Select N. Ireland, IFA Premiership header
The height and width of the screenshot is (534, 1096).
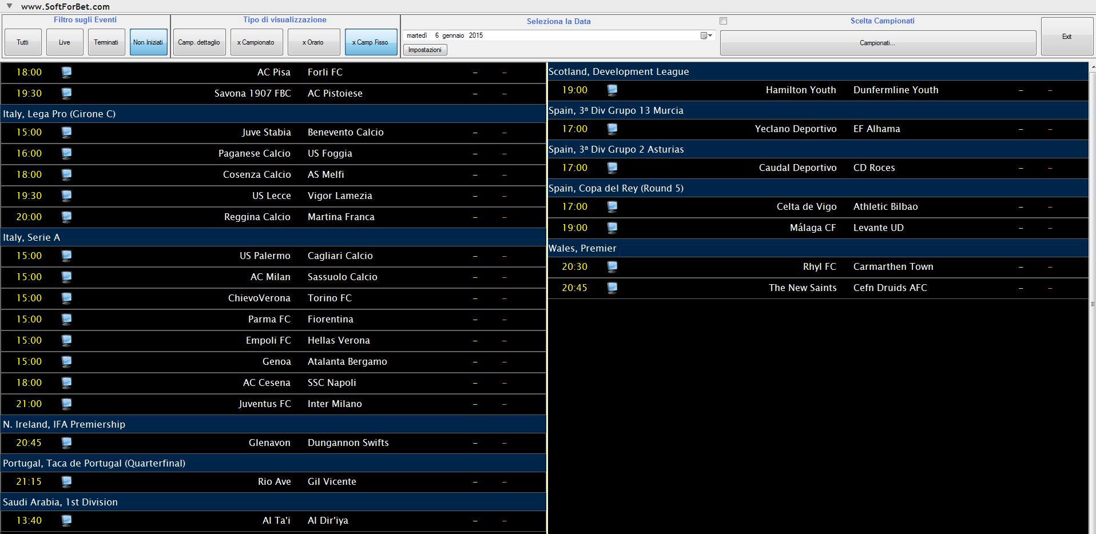(273, 424)
